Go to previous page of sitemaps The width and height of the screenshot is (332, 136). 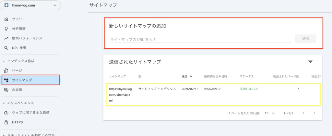click(x=303, y=113)
